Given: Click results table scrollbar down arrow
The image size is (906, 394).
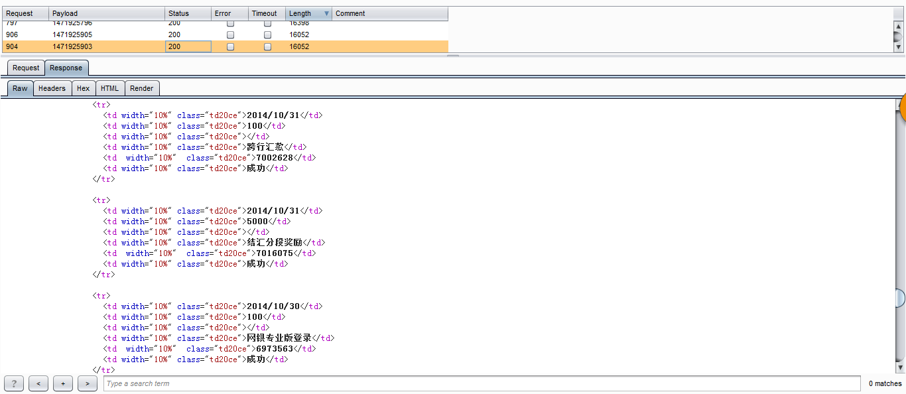Looking at the screenshot, I should point(899,47).
